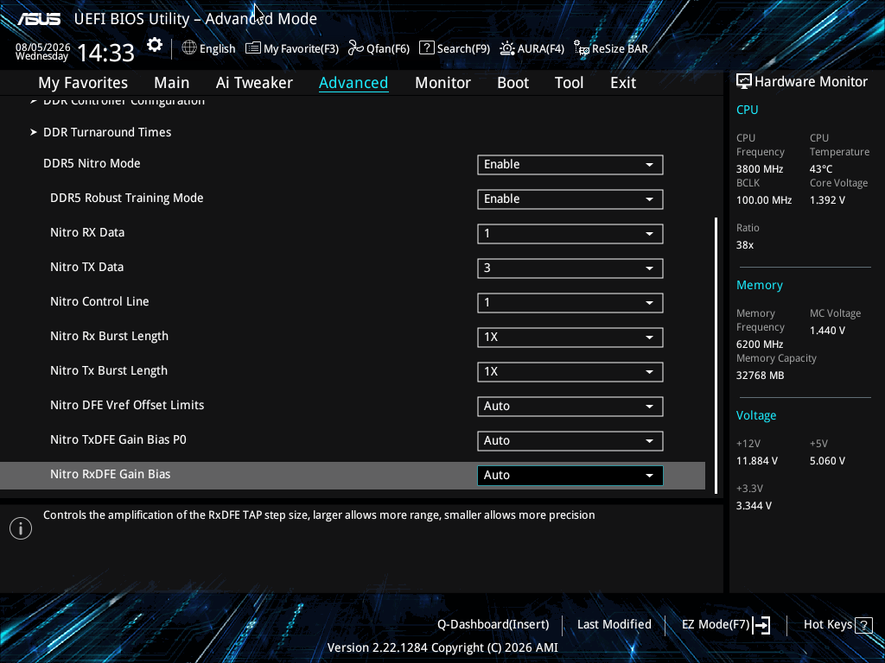Click the 3.344 V reading
Screen dimensions: 885x663
pyautogui.click(x=754, y=506)
